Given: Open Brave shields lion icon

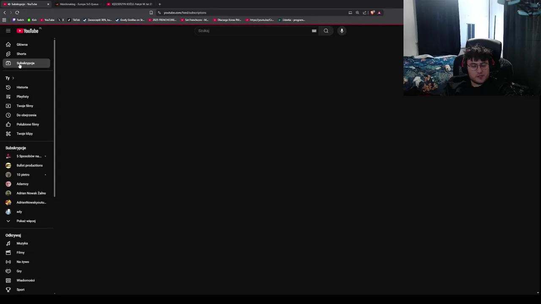Looking at the screenshot, I should click(372, 13).
